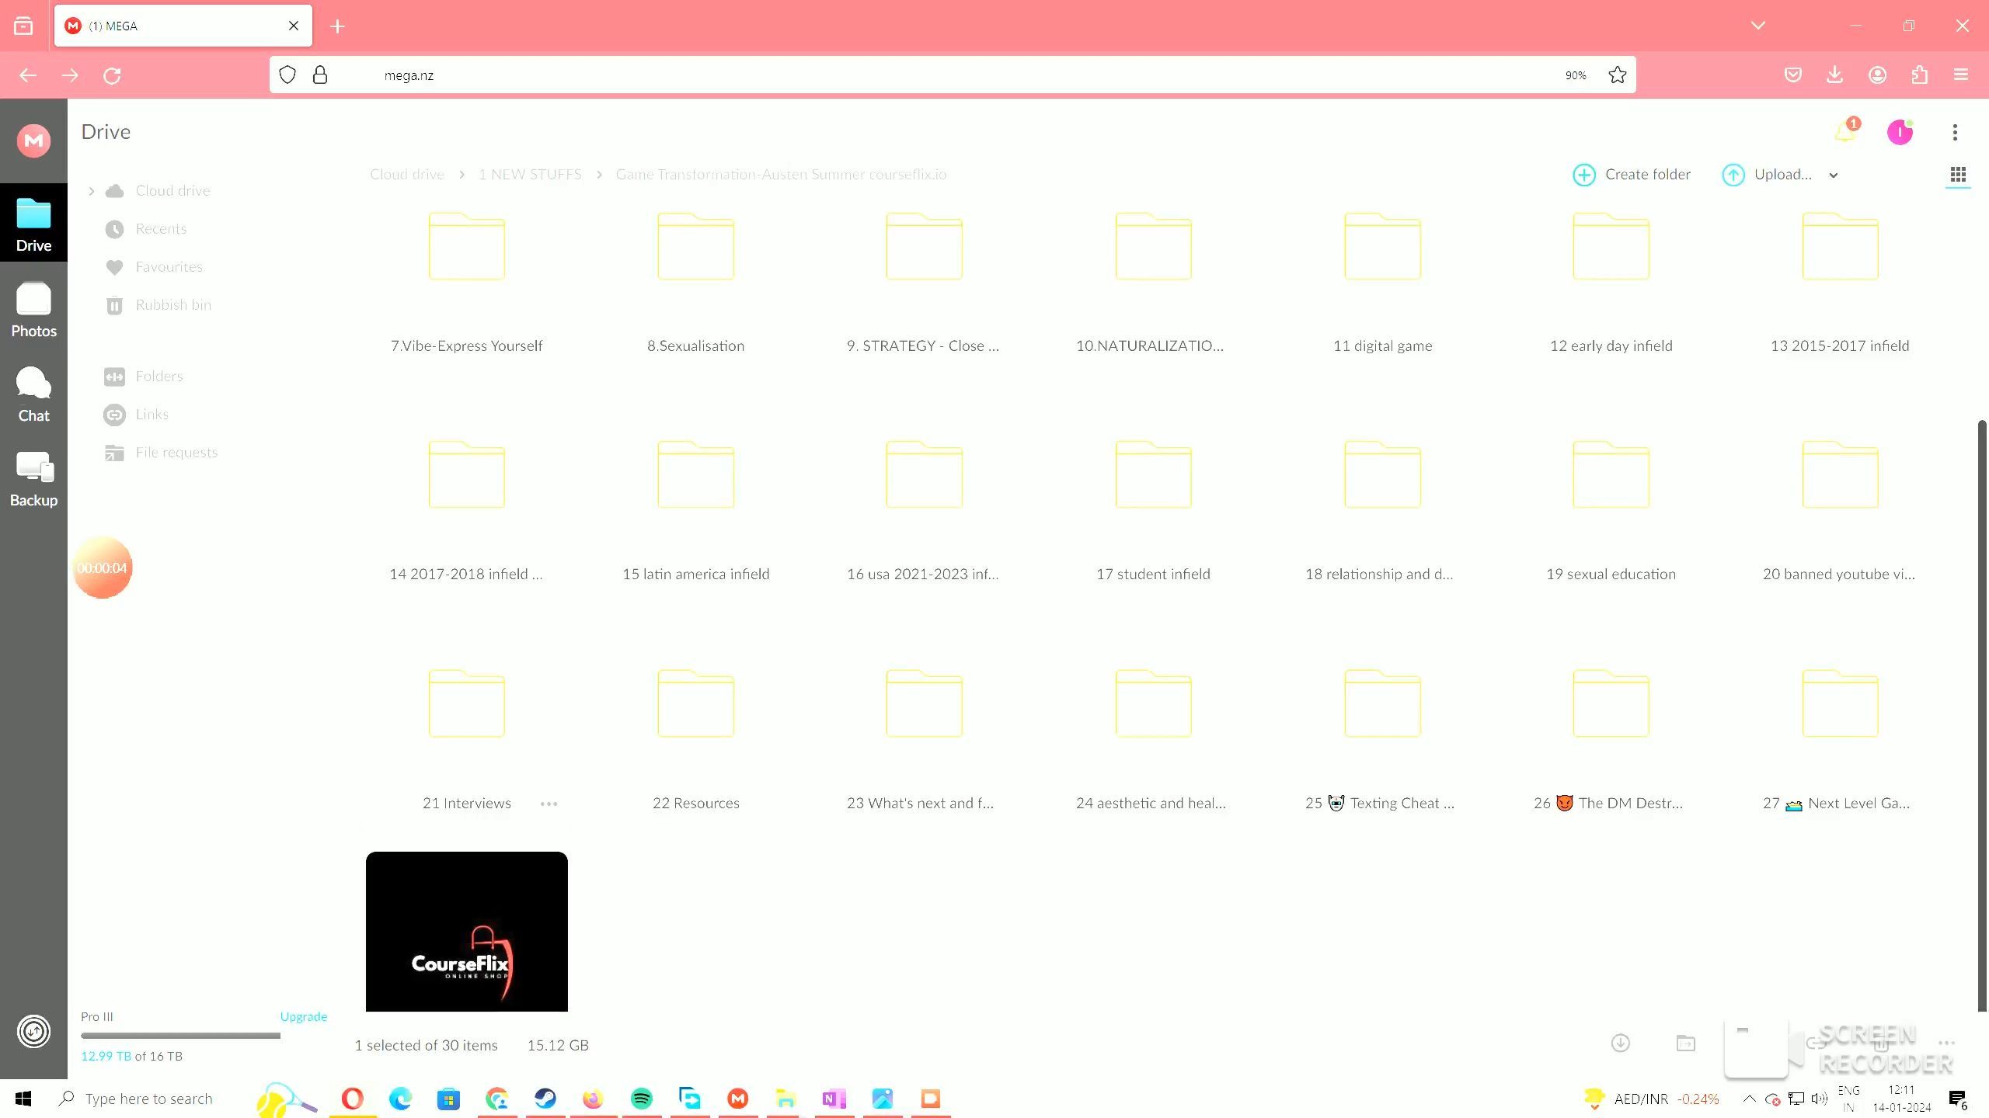Image resolution: width=1989 pixels, height=1118 pixels.
Task: Open the Backup section
Action: 33,479
